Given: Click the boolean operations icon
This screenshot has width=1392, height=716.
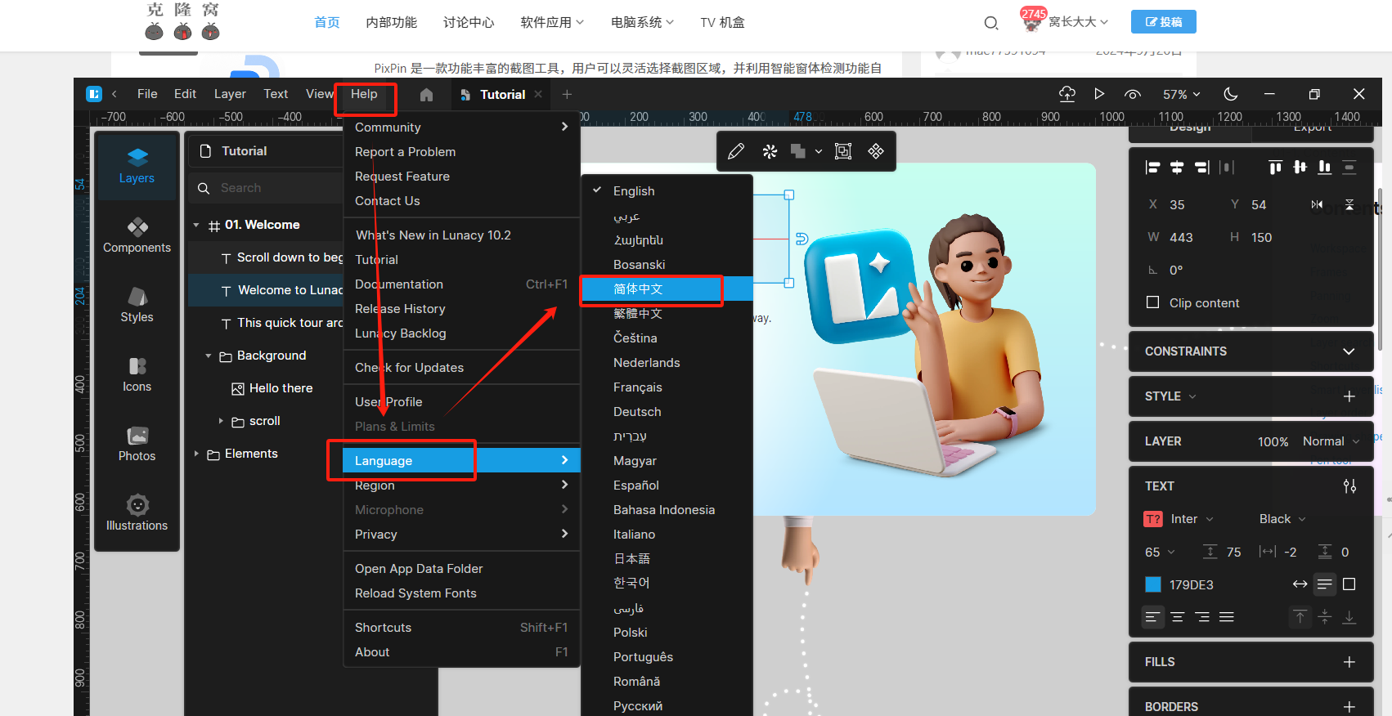Looking at the screenshot, I should point(798,151).
